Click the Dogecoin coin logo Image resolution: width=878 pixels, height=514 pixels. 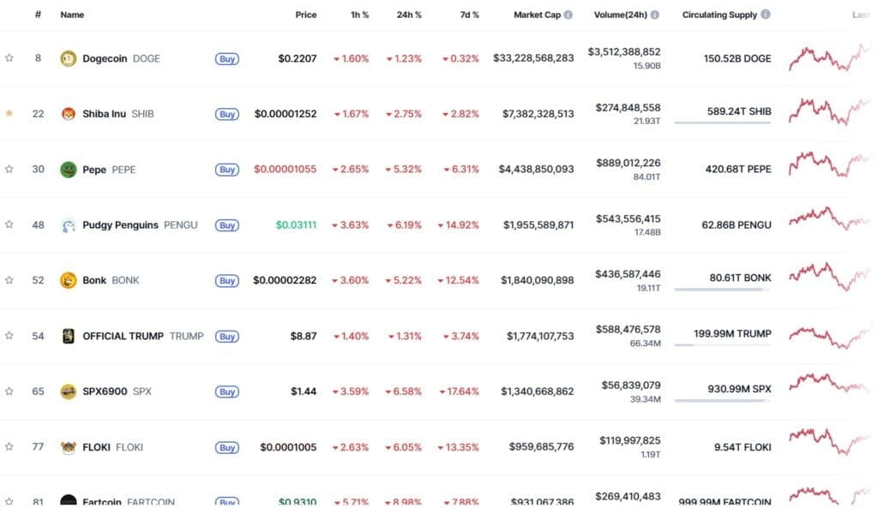(x=69, y=58)
